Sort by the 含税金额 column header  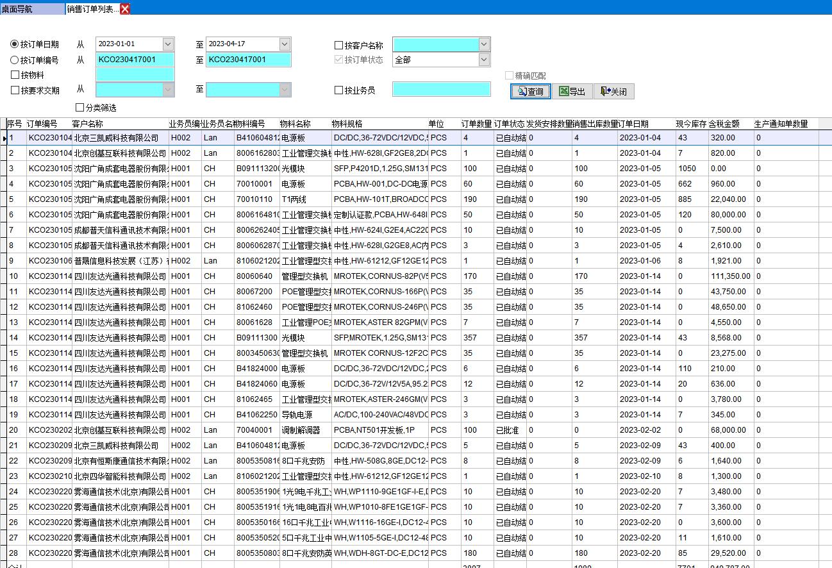point(724,124)
